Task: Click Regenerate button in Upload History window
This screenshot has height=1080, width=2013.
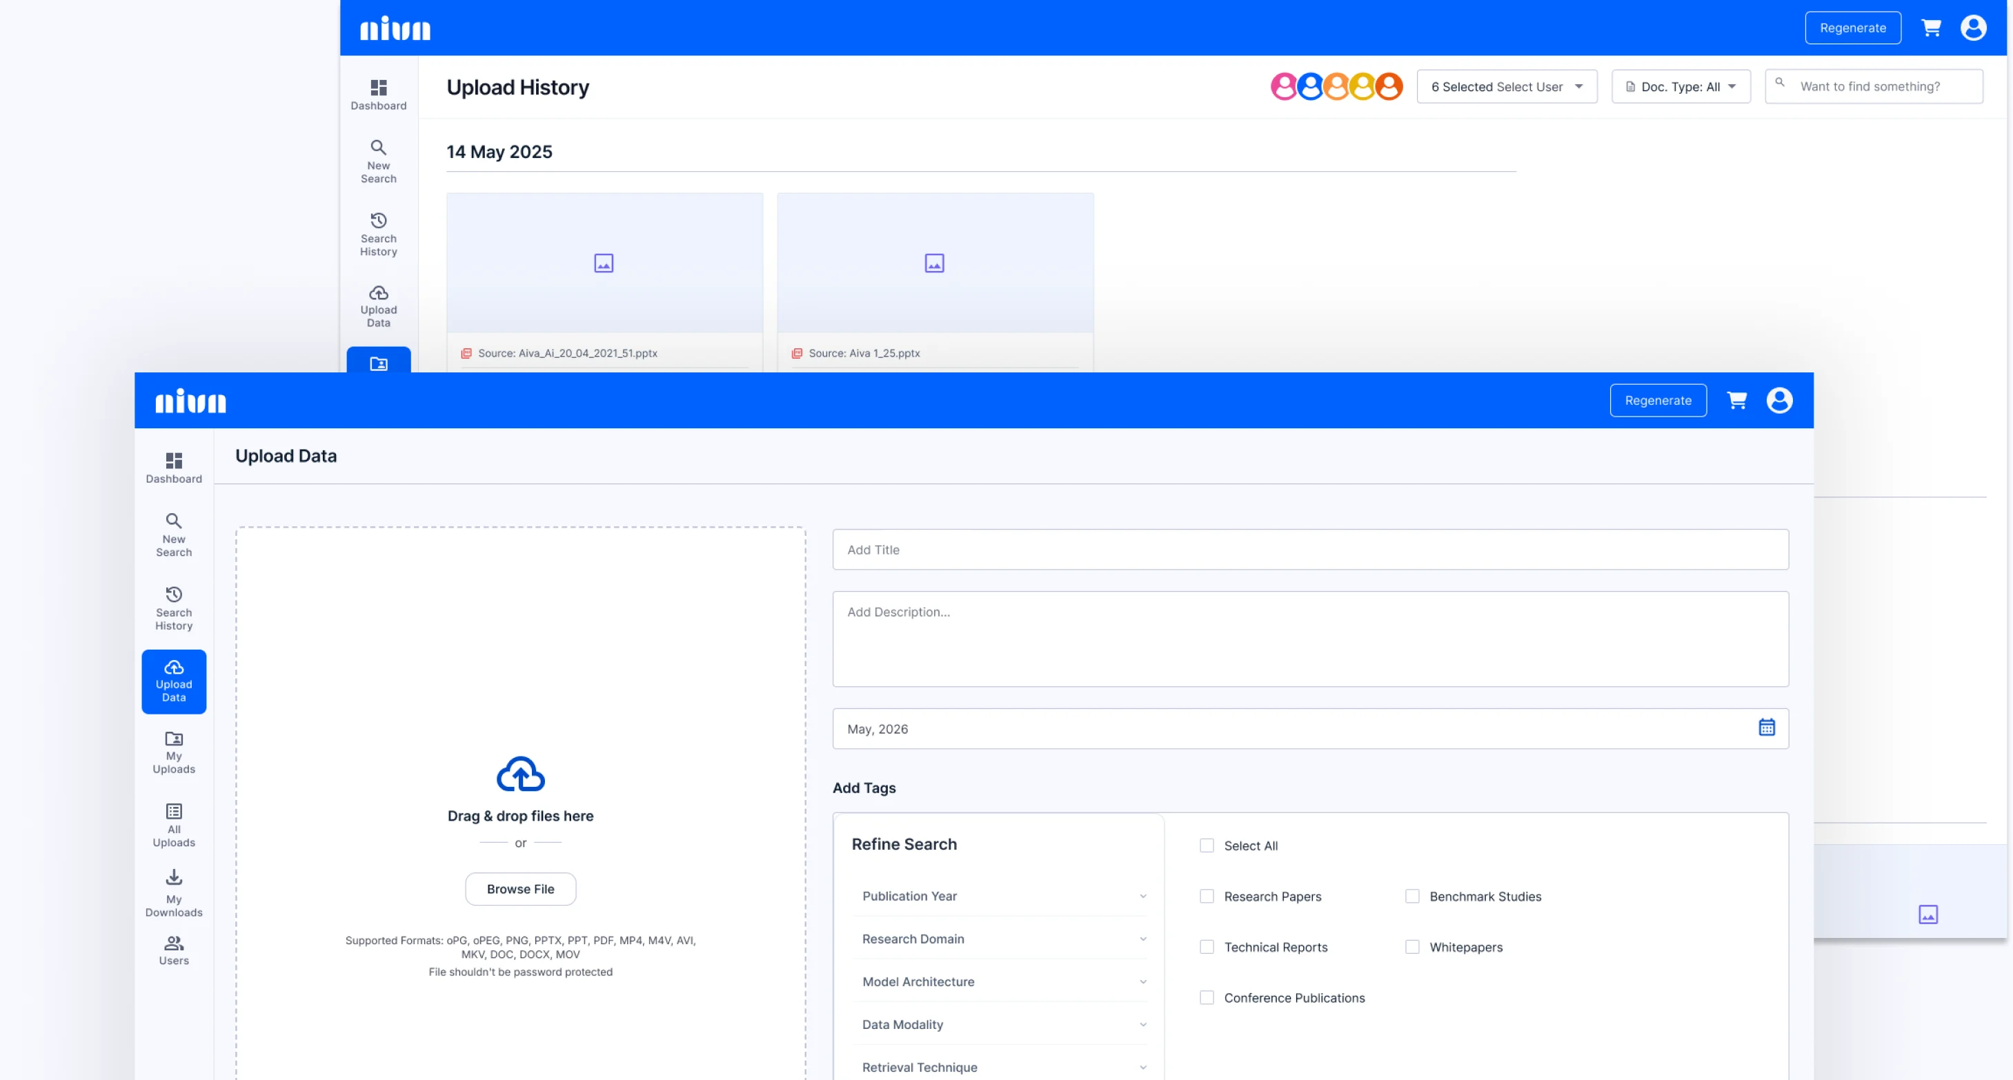Action: pos(1852,28)
